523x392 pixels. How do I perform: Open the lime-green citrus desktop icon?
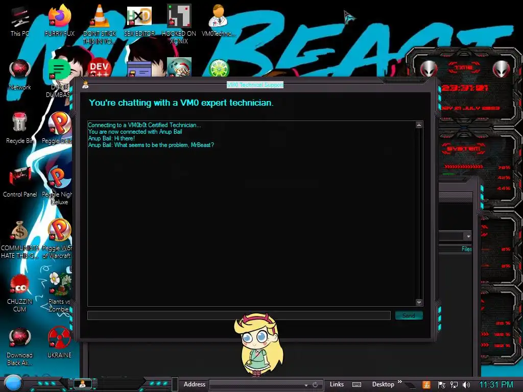pos(219,68)
